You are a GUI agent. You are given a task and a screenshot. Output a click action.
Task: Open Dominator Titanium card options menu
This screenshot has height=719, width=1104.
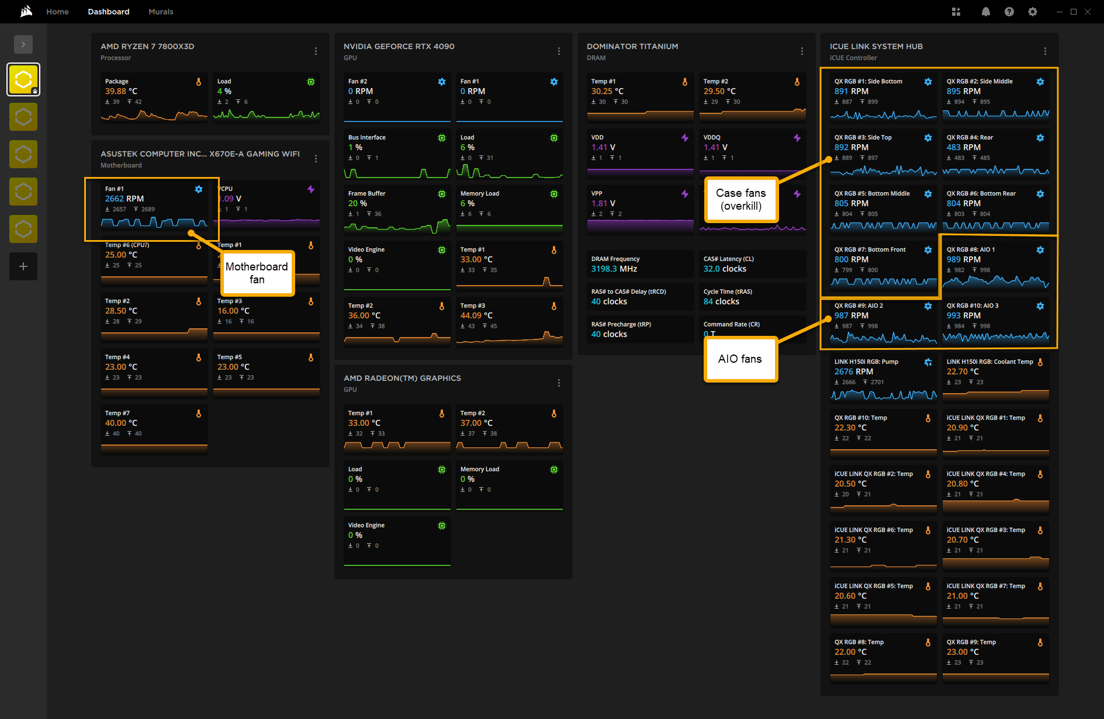[802, 51]
